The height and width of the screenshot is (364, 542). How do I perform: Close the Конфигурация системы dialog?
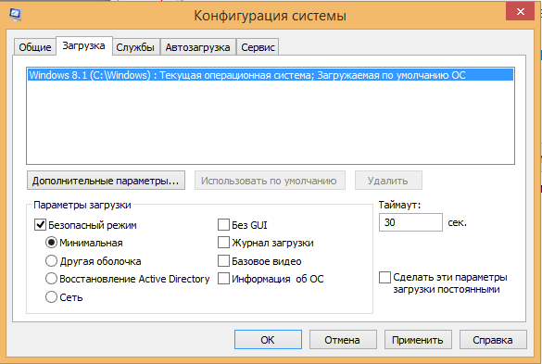[520, 11]
